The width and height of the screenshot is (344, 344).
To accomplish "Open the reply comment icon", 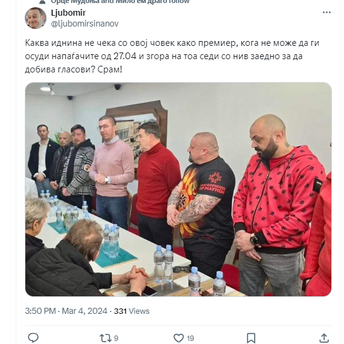I will tap(33, 337).
